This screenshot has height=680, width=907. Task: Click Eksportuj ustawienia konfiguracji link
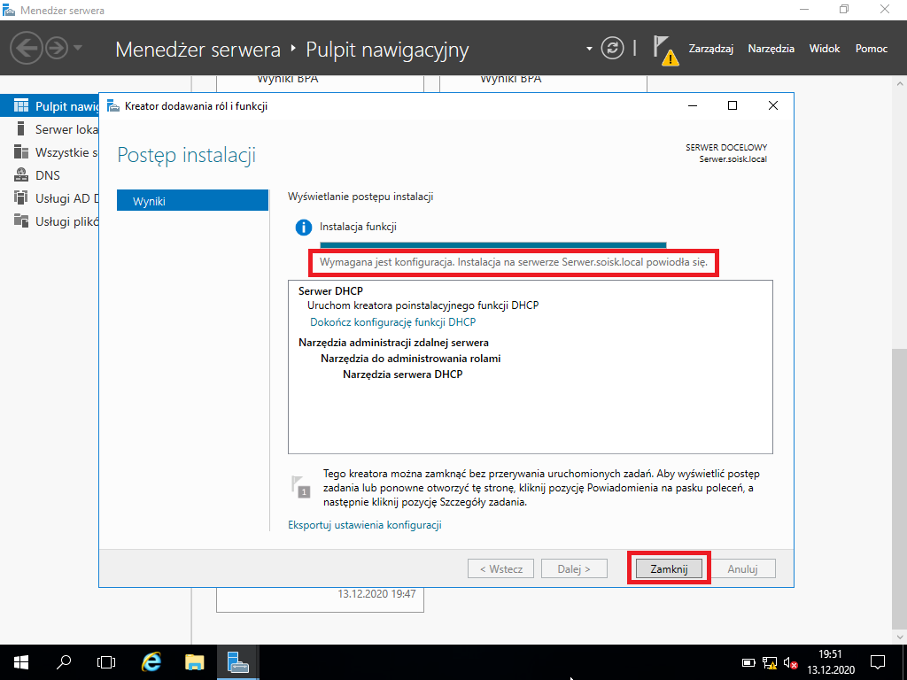point(365,525)
